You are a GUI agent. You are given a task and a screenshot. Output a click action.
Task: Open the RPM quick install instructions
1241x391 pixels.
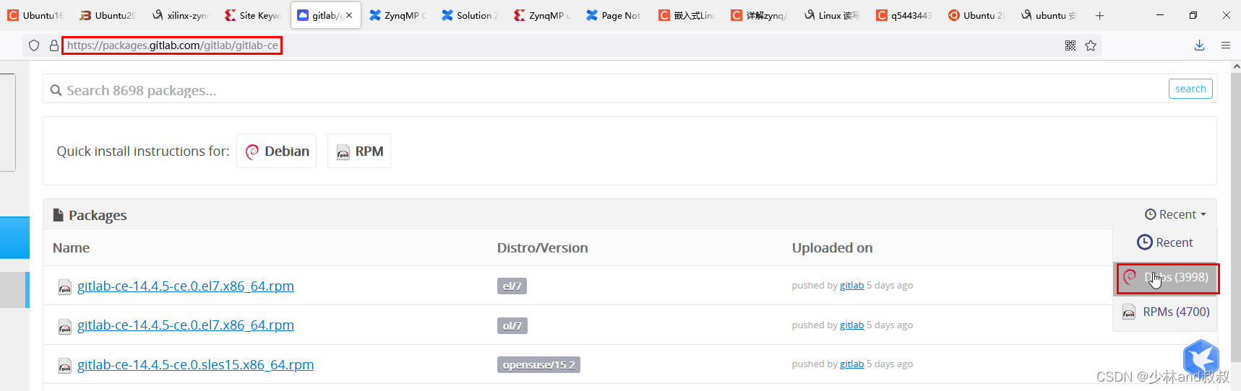359,151
